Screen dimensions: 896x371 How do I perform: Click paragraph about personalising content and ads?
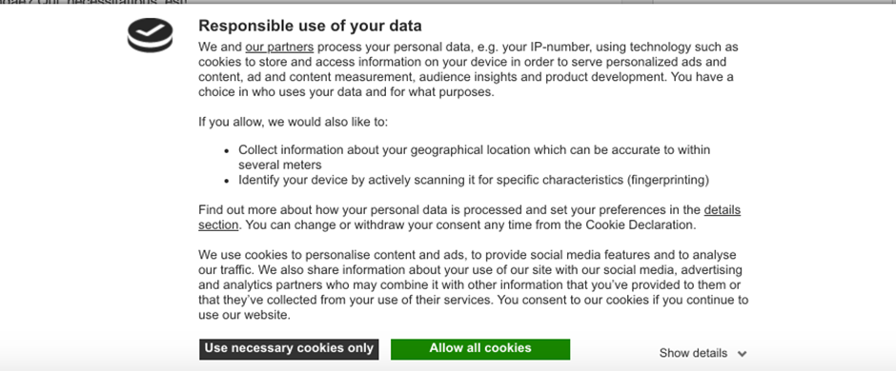pyautogui.click(x=473, y=284)
